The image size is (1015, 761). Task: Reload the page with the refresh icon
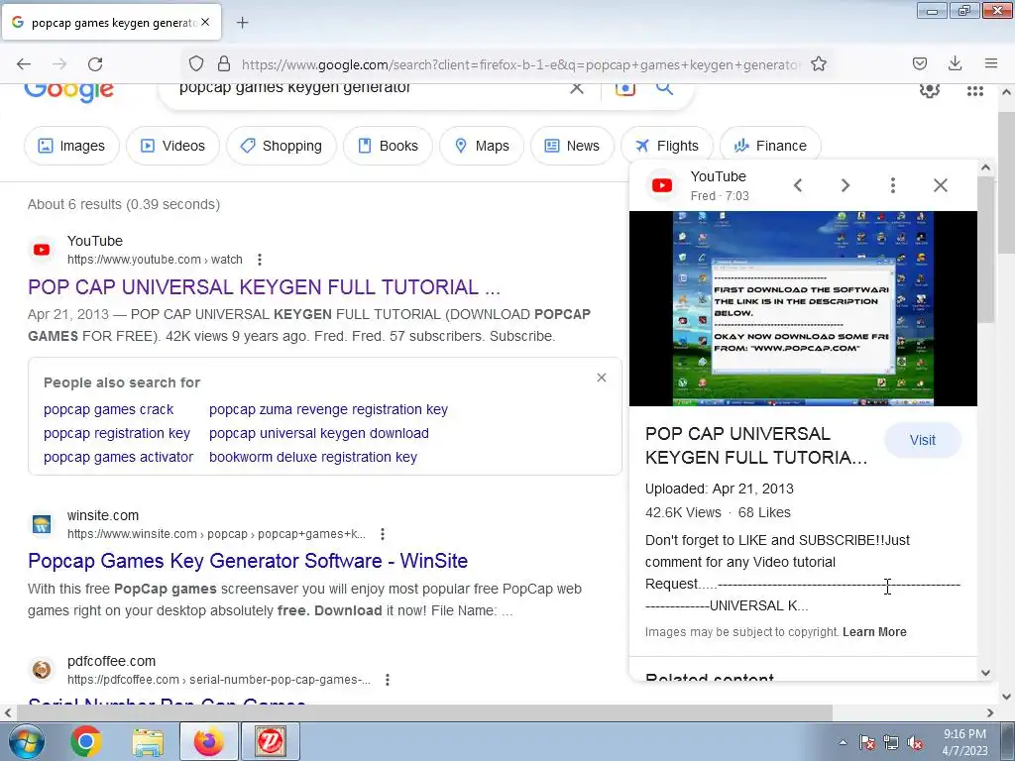(x=95, y=63)
